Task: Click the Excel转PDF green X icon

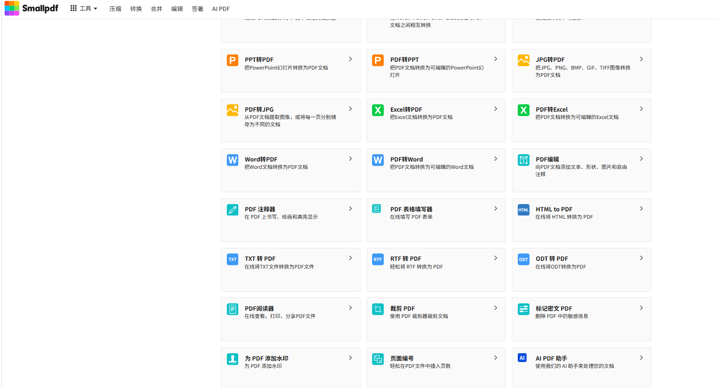Action: tap(378, 110)
